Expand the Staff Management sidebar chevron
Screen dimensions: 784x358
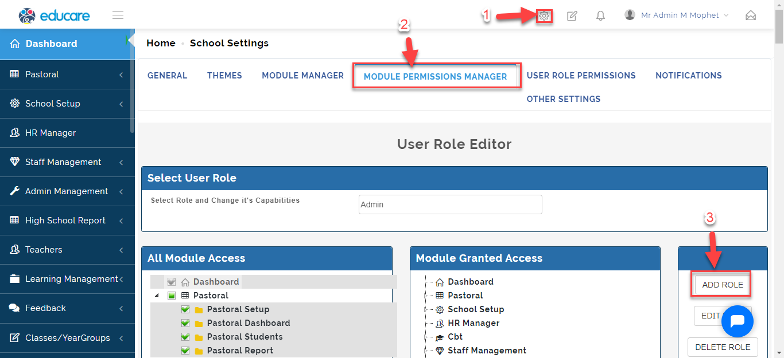point(121,162)
